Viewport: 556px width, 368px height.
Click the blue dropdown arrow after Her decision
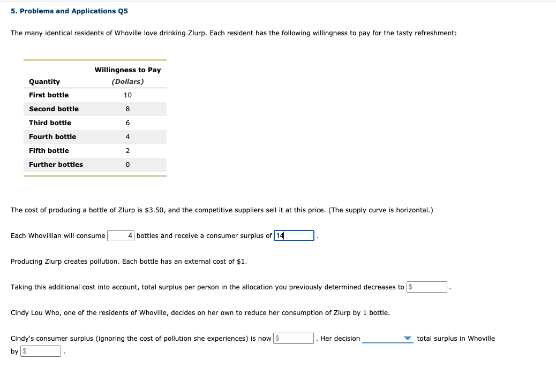(x=408, y=339)
